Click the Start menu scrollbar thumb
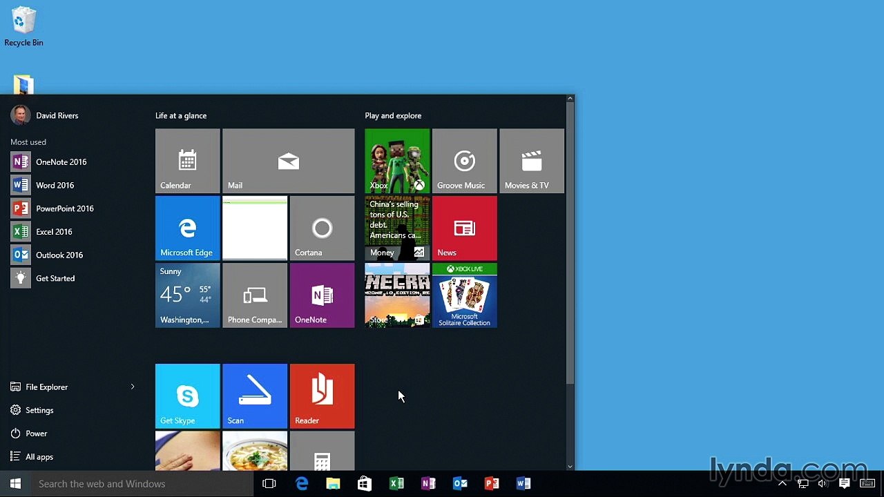 570,243
